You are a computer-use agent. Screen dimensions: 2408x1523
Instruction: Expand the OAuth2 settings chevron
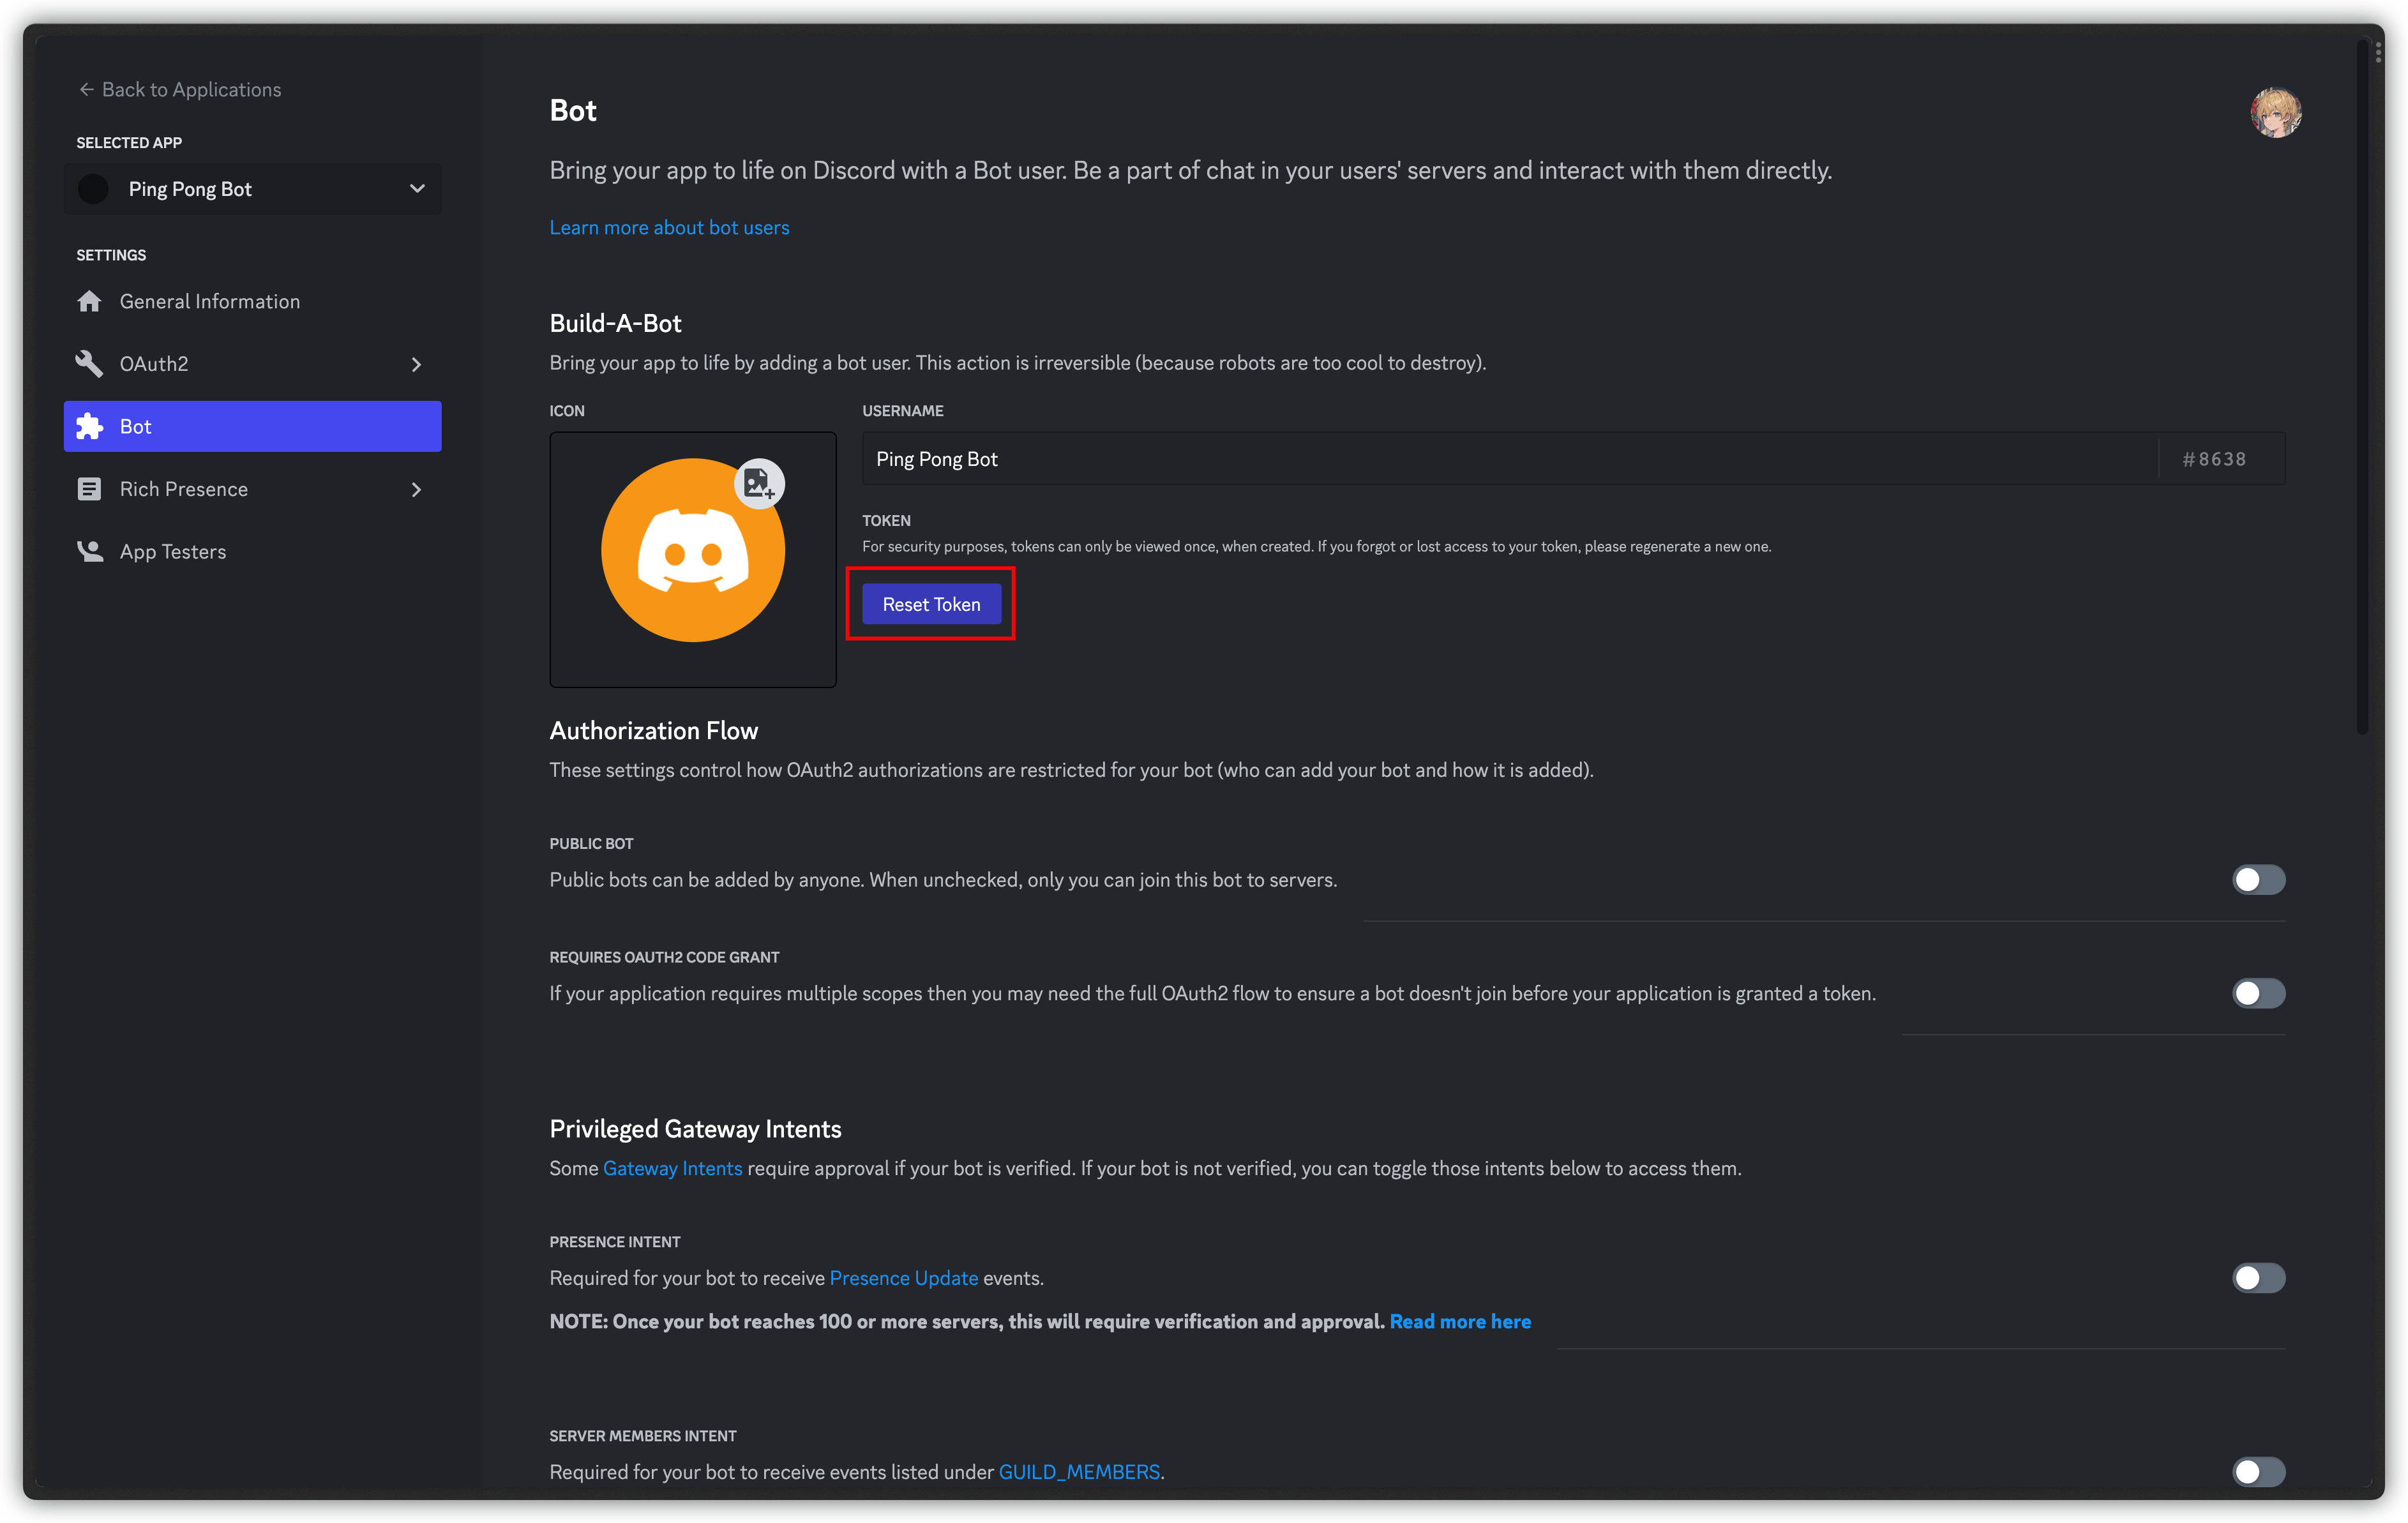click(416, 364)
